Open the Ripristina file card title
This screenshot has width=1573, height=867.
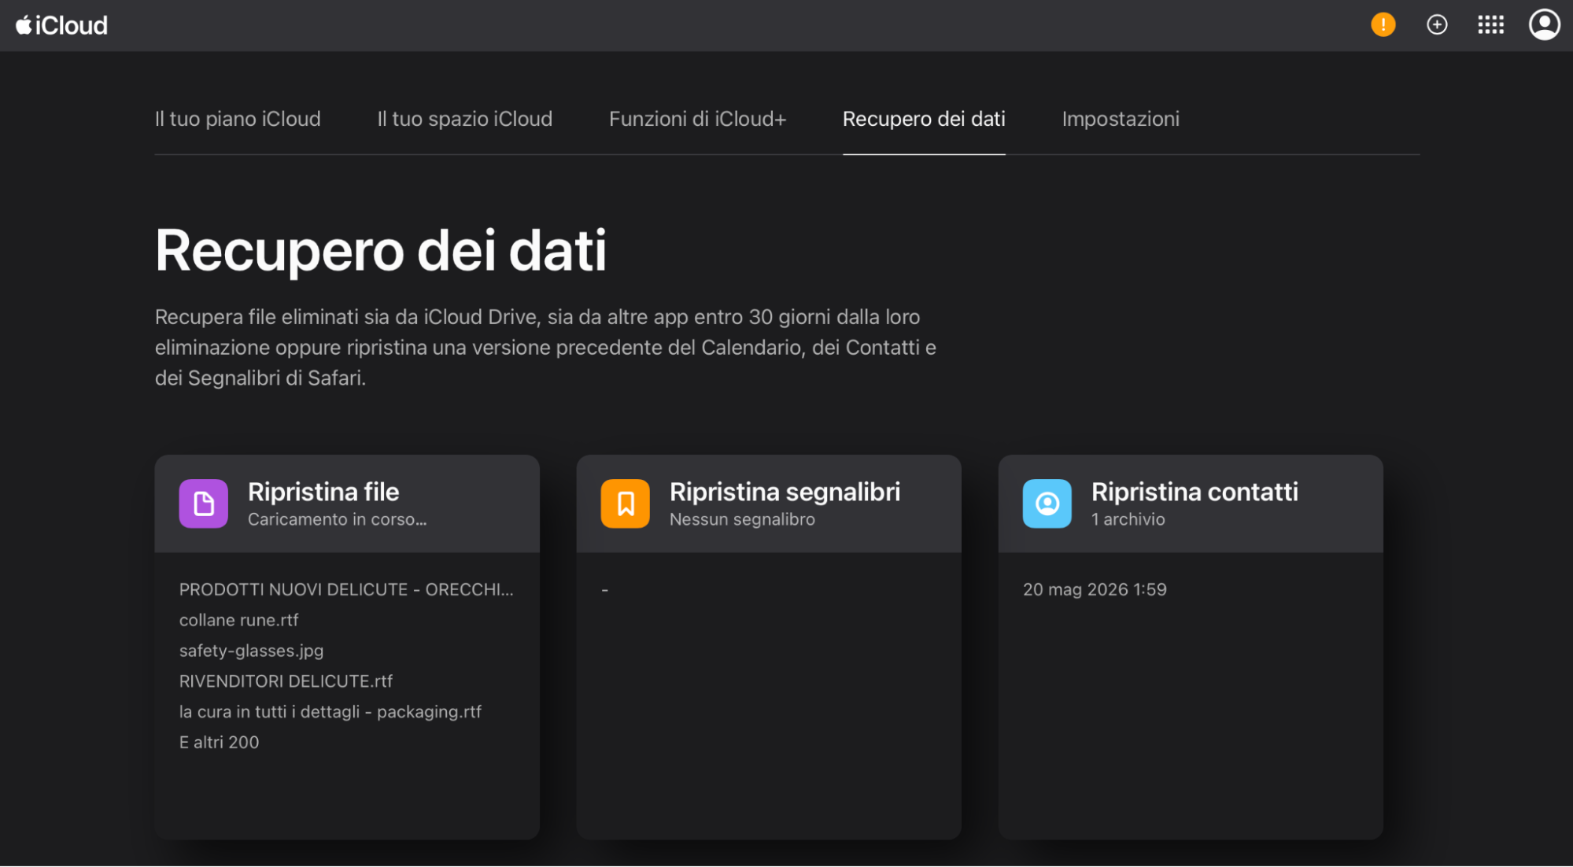[323, 492]
